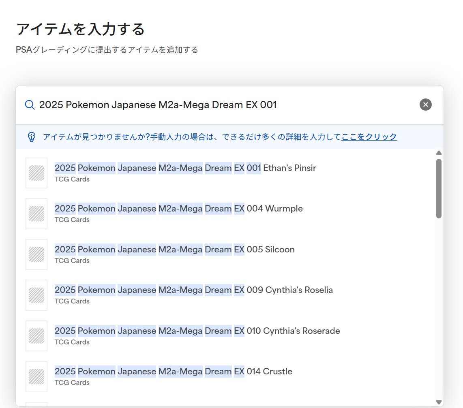This screenshot has height=408, width=463.
Task: Click the results list scroll up arrow
Action: click(x=439, y=153)
